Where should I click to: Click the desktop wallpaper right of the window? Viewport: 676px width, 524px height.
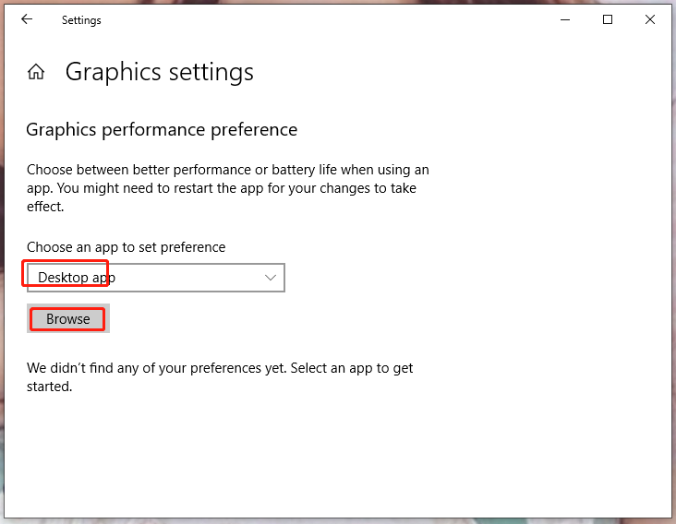(673, 277)
